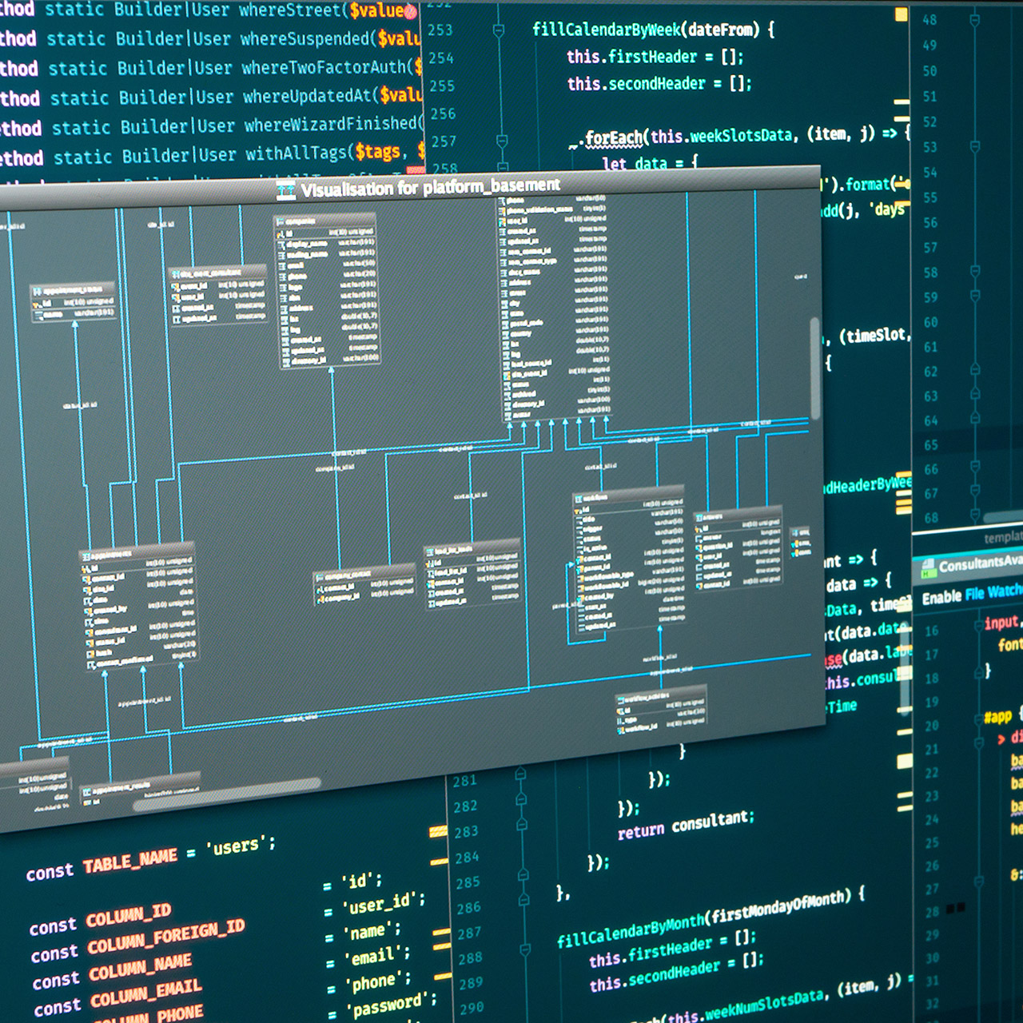Collapse the fillCalendarByWeek fold marker at line 253
Screen dimensions: 1023x1023
499,30
